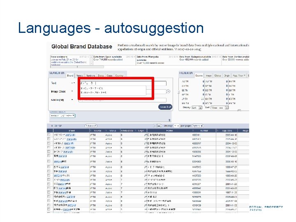This screenshot has height=222, width=296.
Task: Tick checkbox for record number 5147500
Action: click(x=49, y=156)
